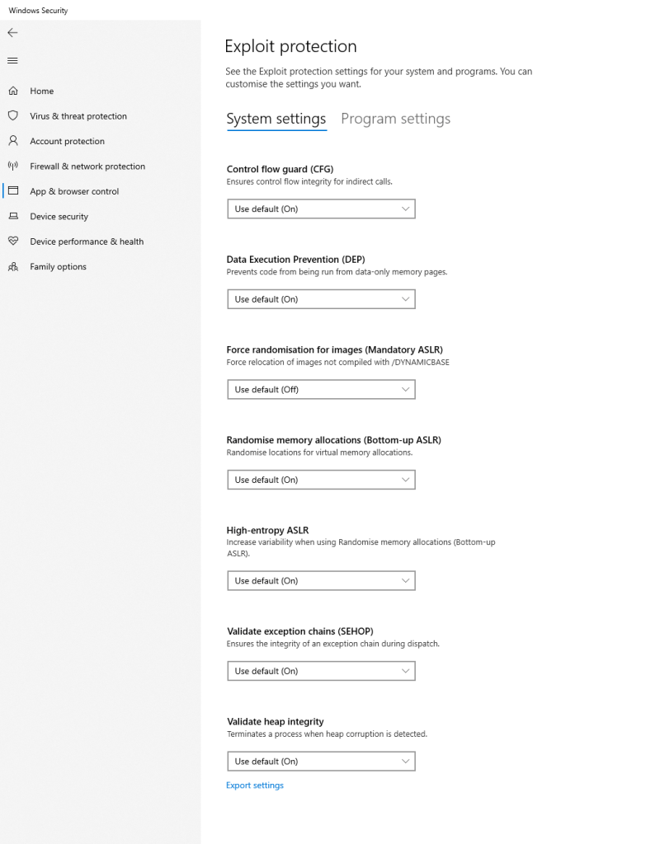Expand the High-entropy ASLR dropdown
This screenshot has height=844, width=660.
coord(321,581)
